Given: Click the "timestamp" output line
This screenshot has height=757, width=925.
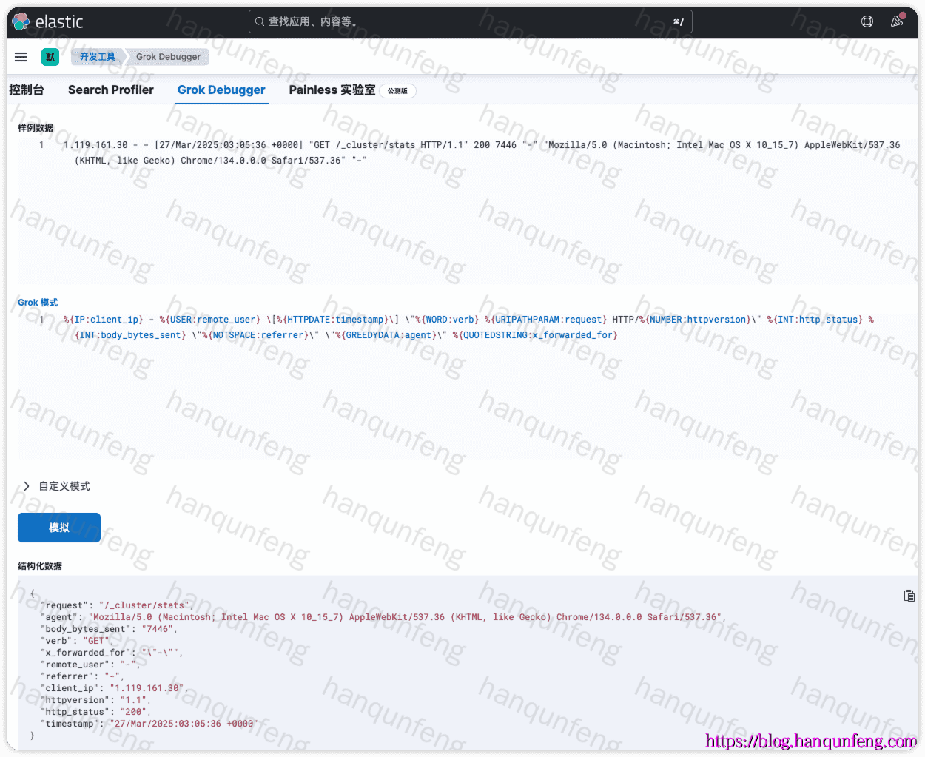Looking at the screenshot, I should click(x=149, y=724).
